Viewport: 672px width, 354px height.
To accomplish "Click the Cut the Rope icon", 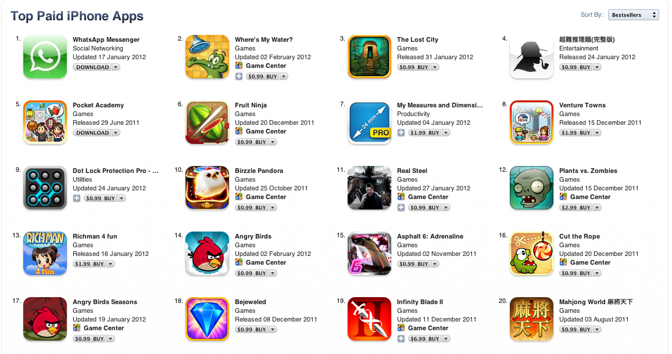I will tap(531, 254).
